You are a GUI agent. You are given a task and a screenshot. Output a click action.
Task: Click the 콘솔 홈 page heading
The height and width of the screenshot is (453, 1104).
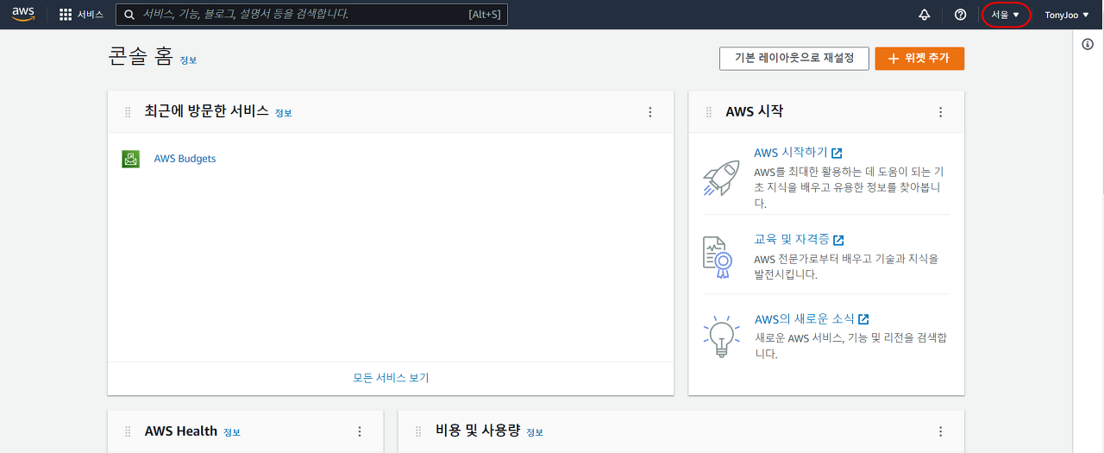(x=141, y=57)
